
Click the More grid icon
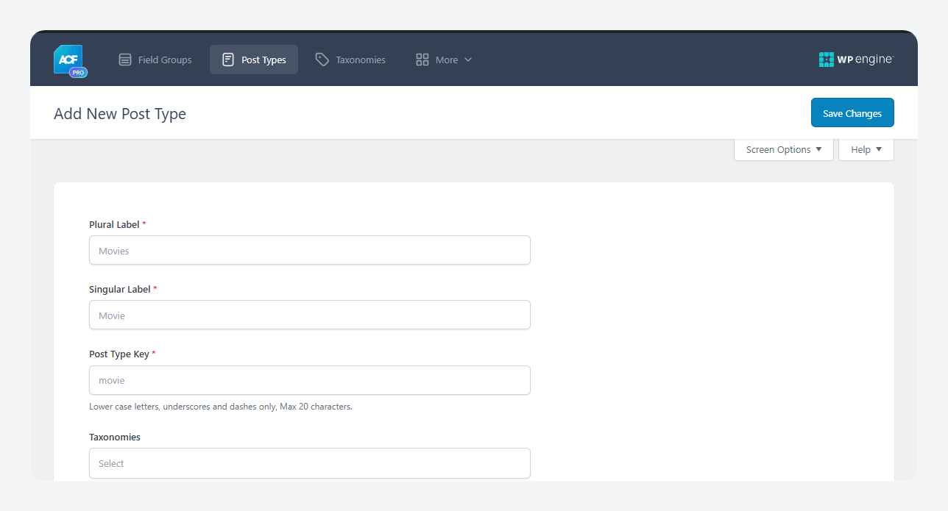tap(422, 60)
